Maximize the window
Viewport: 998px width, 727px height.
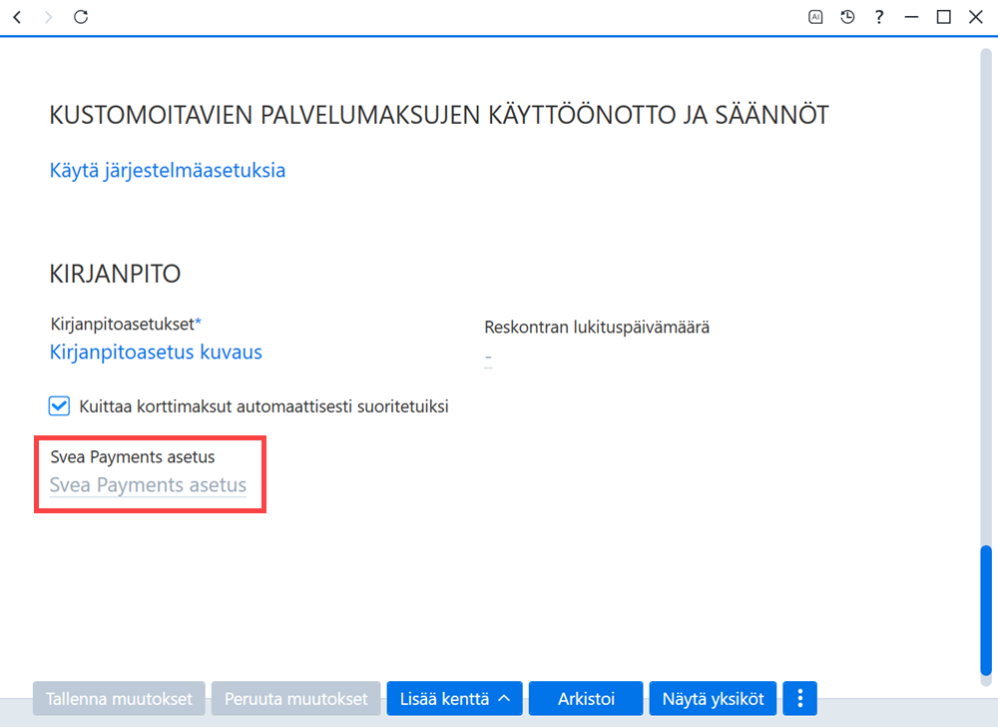pyautogui.click(x=944, y=17)
